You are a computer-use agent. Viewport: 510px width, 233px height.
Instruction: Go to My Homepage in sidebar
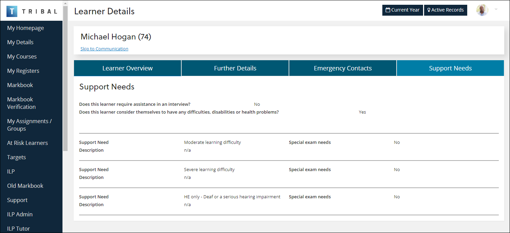[25, 28]
